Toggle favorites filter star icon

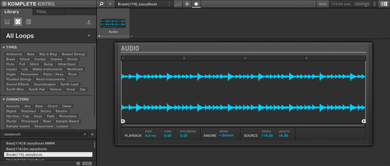[x=92, y=134]
